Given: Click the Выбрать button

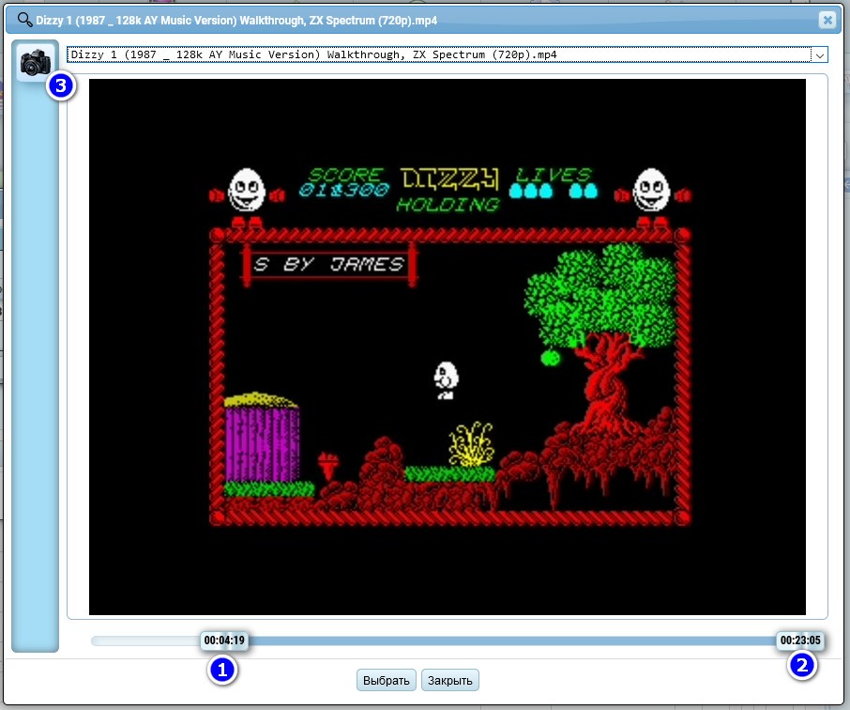Looking at the screenshot, I should [x=386, y=680].
